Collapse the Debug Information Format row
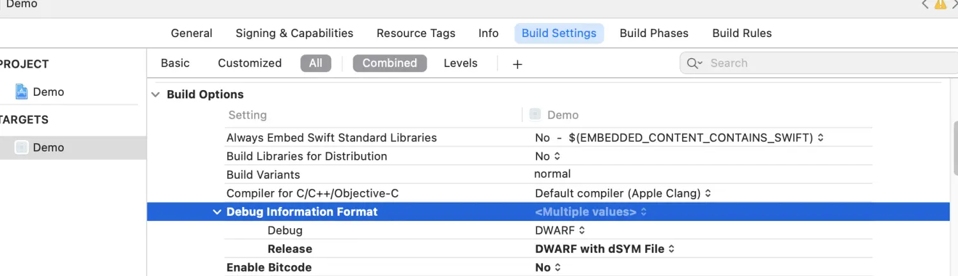958x276 pixels. 217,212
